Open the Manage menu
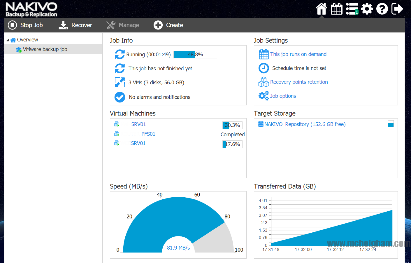Image resolution: width=411 pixels, height=263 pixels. (x=123, y=25)
